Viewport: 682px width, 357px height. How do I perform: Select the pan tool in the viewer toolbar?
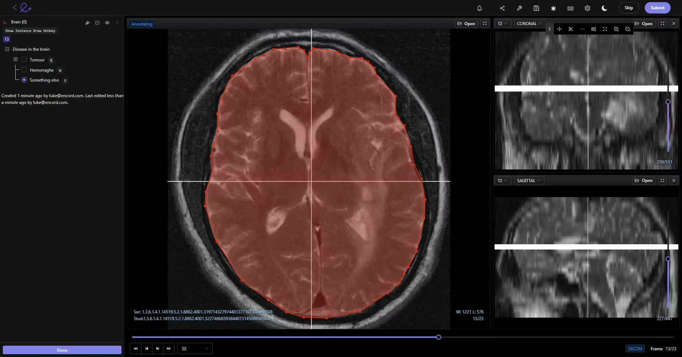coord(559,29)
